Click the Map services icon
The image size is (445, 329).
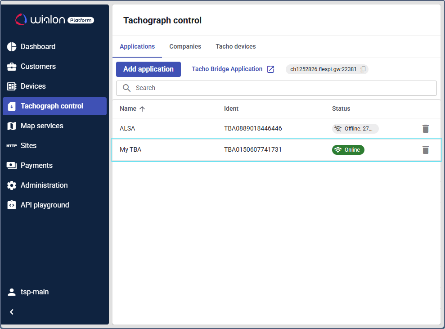point(12,126)
